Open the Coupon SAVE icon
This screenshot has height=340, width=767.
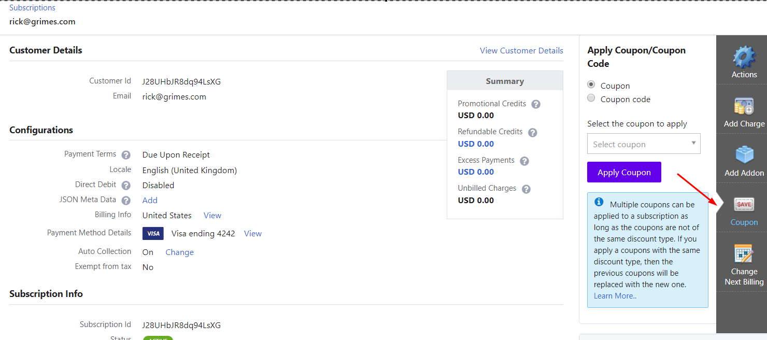pos(744,204)
